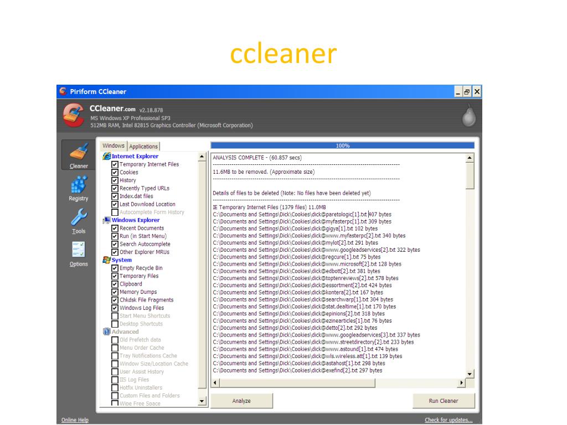The height and width of the screenshot is (425, 567).
Task: Uncheck Temporary Internet Files
Action: pos(115,164)
